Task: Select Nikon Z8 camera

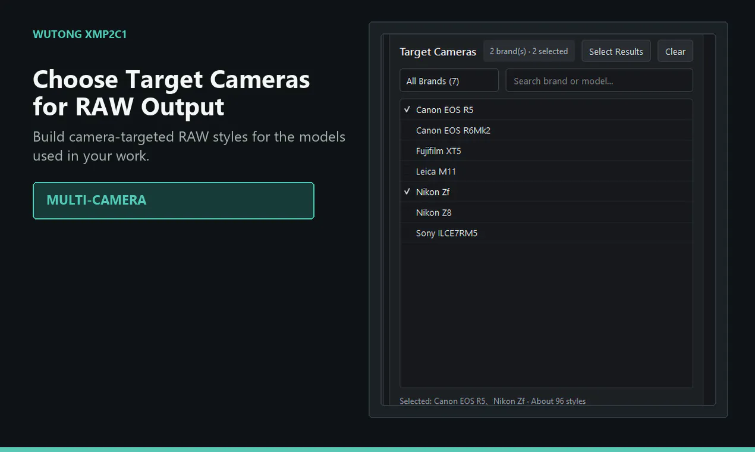Action: (546, 212)
